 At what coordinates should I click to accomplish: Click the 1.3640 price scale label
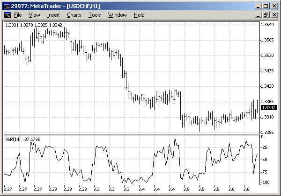click(x=267, y=25)
